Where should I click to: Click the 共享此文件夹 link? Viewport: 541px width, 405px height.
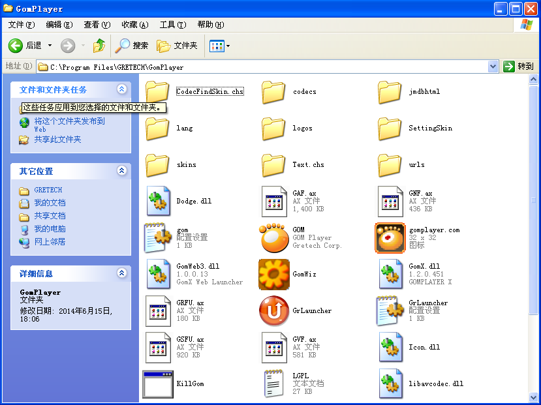pyautogui.click(x=57, y=140)
